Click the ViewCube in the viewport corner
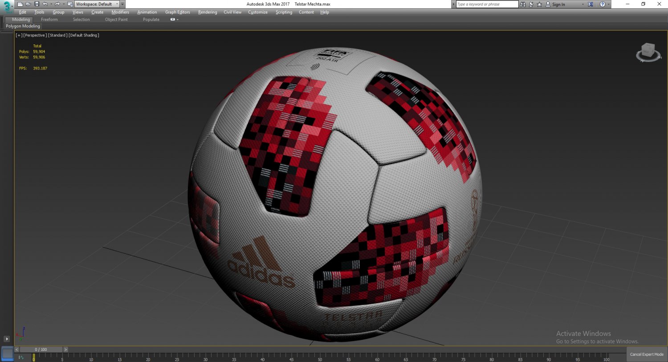 pyautogui.click(x=648, y=52)
